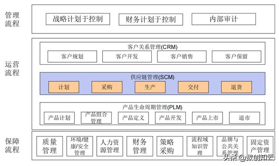Click the 内部审计 box
The height and width of the screenshot is (166, 279).
224,19
